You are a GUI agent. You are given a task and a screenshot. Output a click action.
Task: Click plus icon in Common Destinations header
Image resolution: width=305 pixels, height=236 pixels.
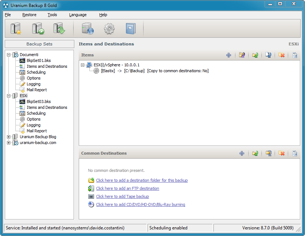(x=242, y=154)
